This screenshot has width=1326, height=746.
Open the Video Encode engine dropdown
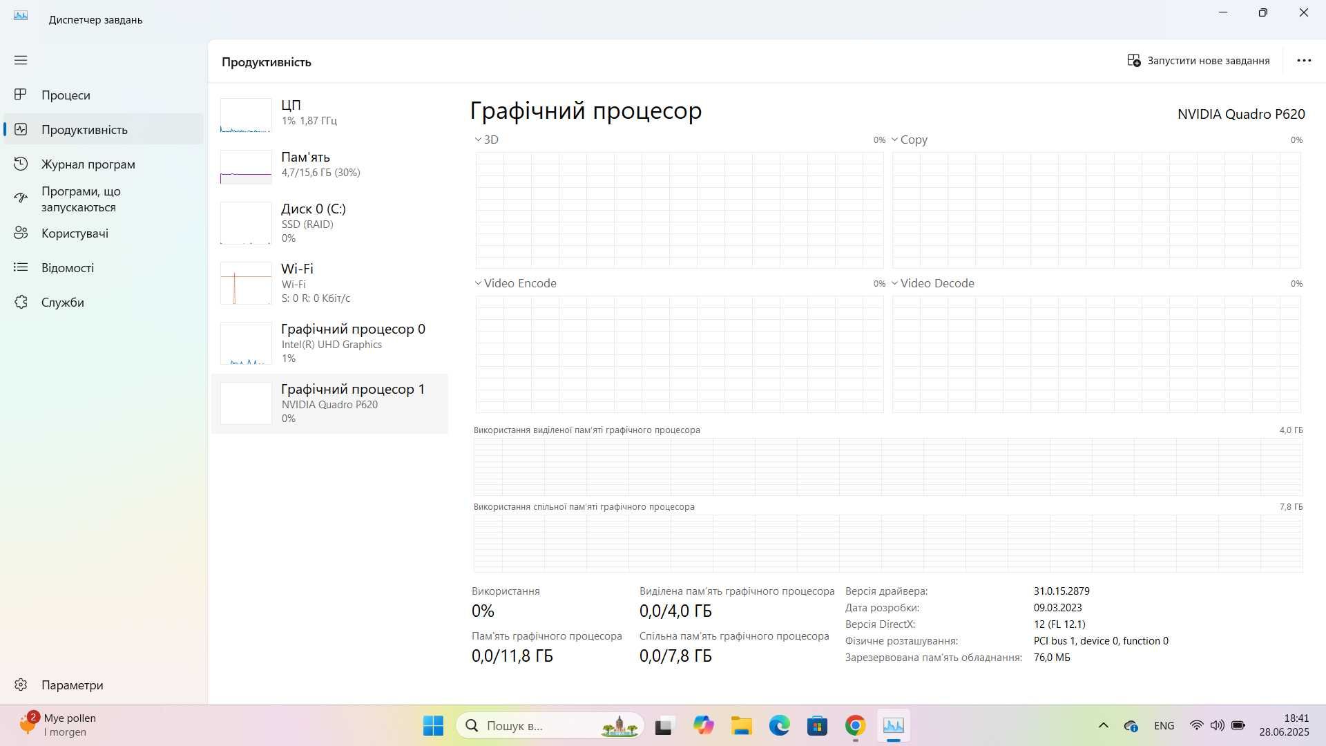click(x=516, y=283)
